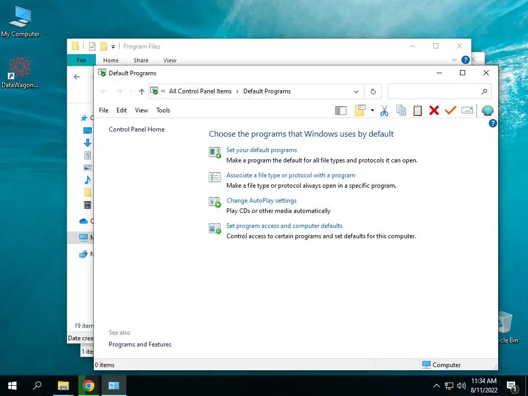Click the back arrow in Default Programs
The image size is (528, 396).
pyautogui.click(x=104, y=91)
